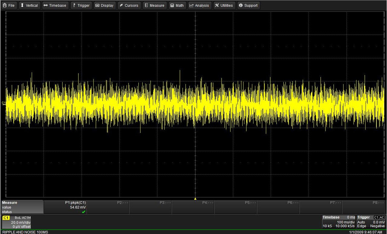The image size is (387, 234).
Task: Click the C1 ground level indicator
Action: [4, 103]
